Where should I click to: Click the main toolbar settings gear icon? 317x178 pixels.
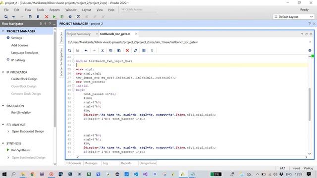(x=70, y=17)
